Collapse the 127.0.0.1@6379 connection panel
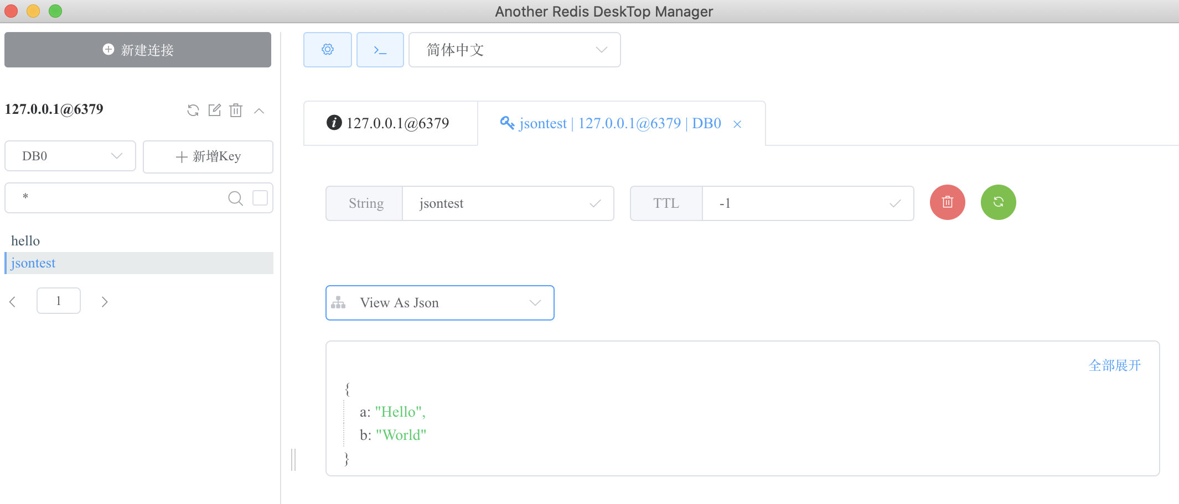This screenshot has height=504, width=1179. coord(258,111)
